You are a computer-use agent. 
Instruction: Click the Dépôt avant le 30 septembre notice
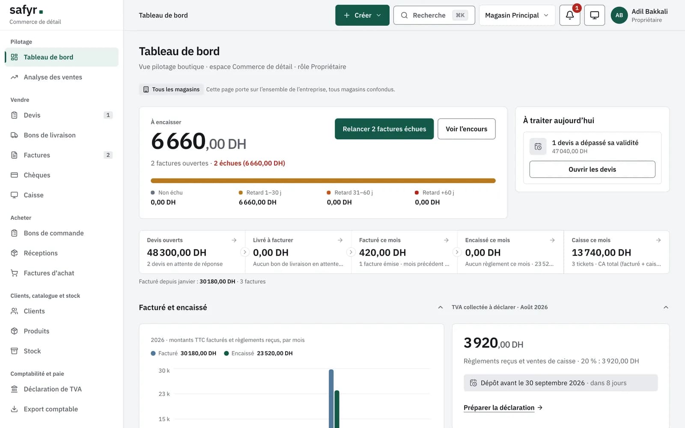pos(560,383)
